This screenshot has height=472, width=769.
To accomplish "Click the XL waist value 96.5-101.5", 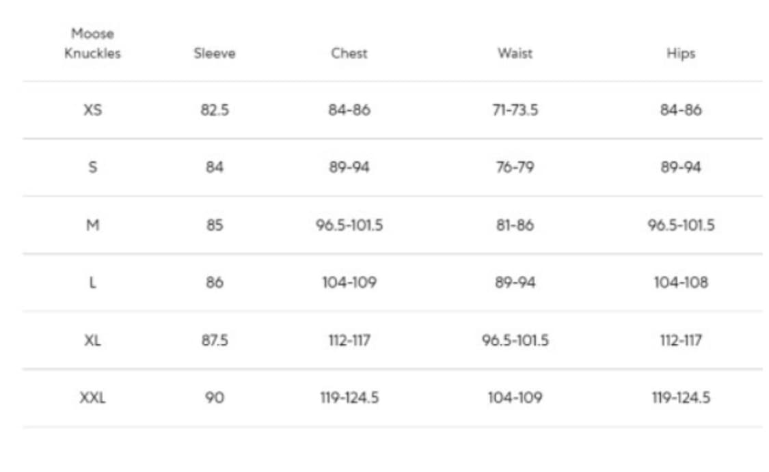I will (x=515, y=339).
